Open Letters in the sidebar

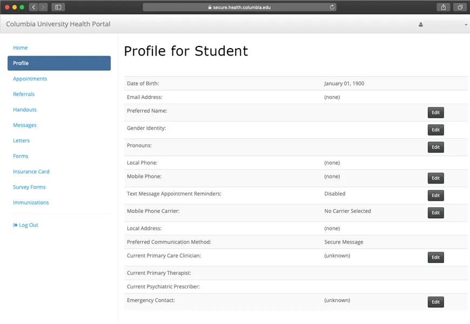point(21,140)
